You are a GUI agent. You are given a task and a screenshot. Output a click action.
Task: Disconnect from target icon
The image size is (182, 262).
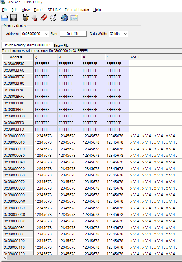(35, 18)
